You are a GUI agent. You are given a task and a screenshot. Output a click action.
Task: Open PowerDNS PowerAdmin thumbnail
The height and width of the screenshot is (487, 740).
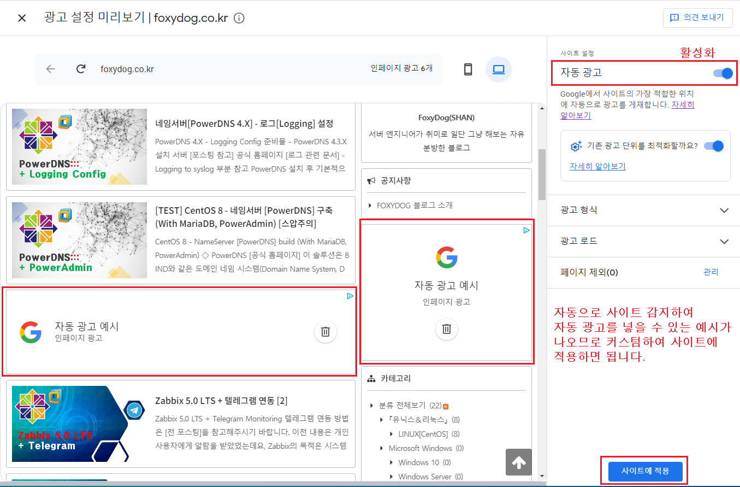[80, 240]
